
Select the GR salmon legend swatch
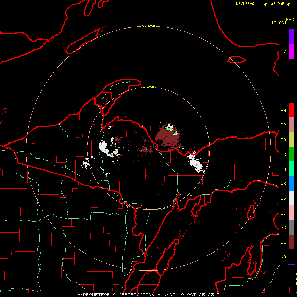click(291, 125)
